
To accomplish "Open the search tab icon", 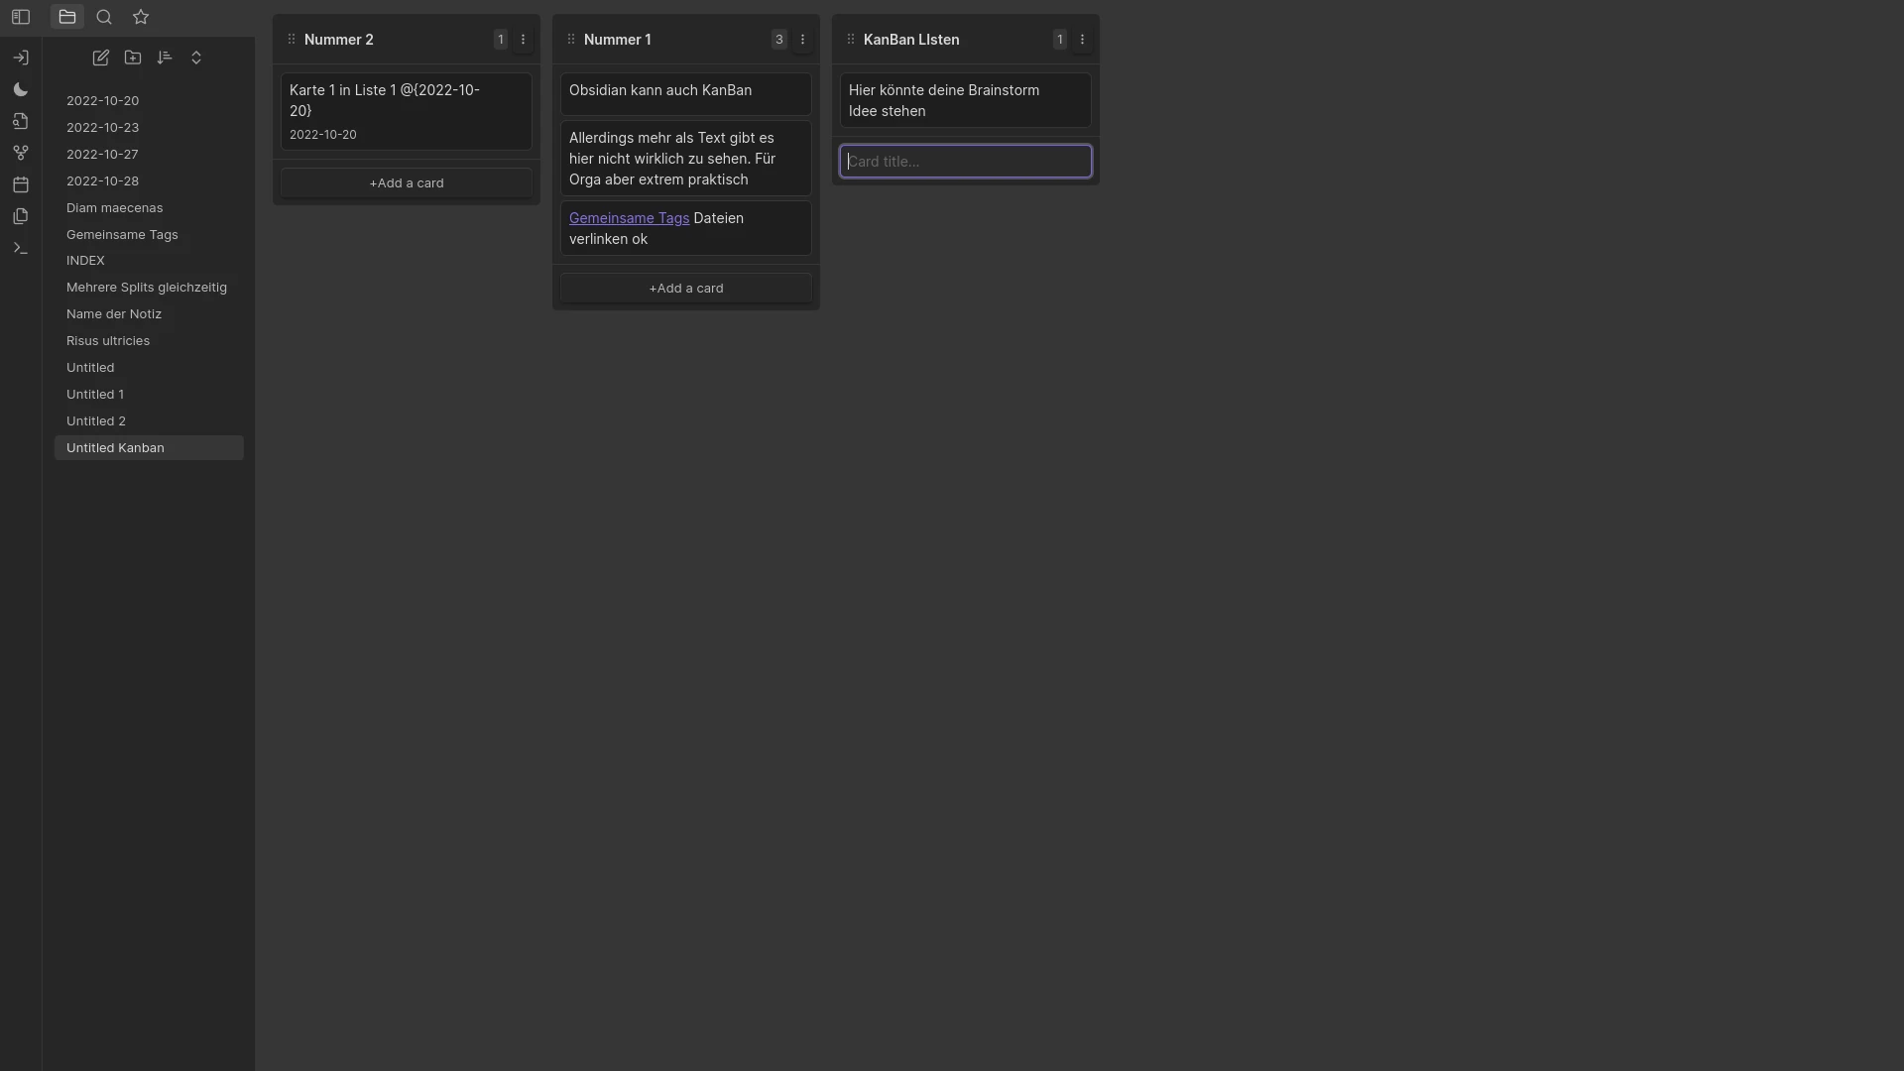I will (104, 17).
